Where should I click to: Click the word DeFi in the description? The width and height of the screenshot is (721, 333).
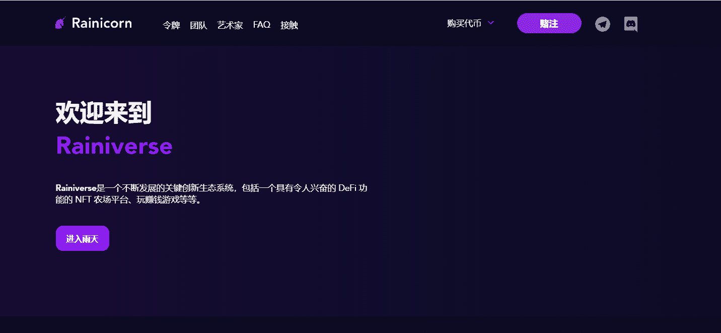(348, 188)
